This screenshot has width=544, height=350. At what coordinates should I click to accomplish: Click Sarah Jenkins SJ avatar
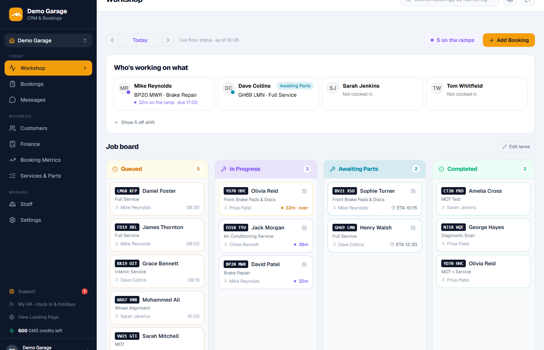[x=333, y=88]
